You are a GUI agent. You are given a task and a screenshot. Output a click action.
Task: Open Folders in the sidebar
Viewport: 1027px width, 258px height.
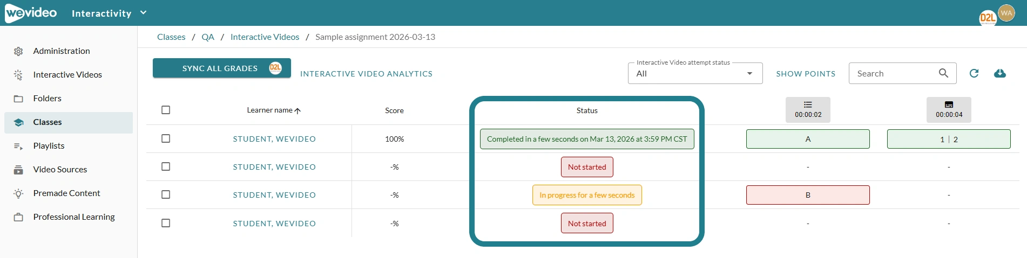(69, 99)
